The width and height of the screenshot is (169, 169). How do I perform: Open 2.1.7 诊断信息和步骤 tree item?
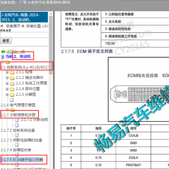tap(18, 115)
